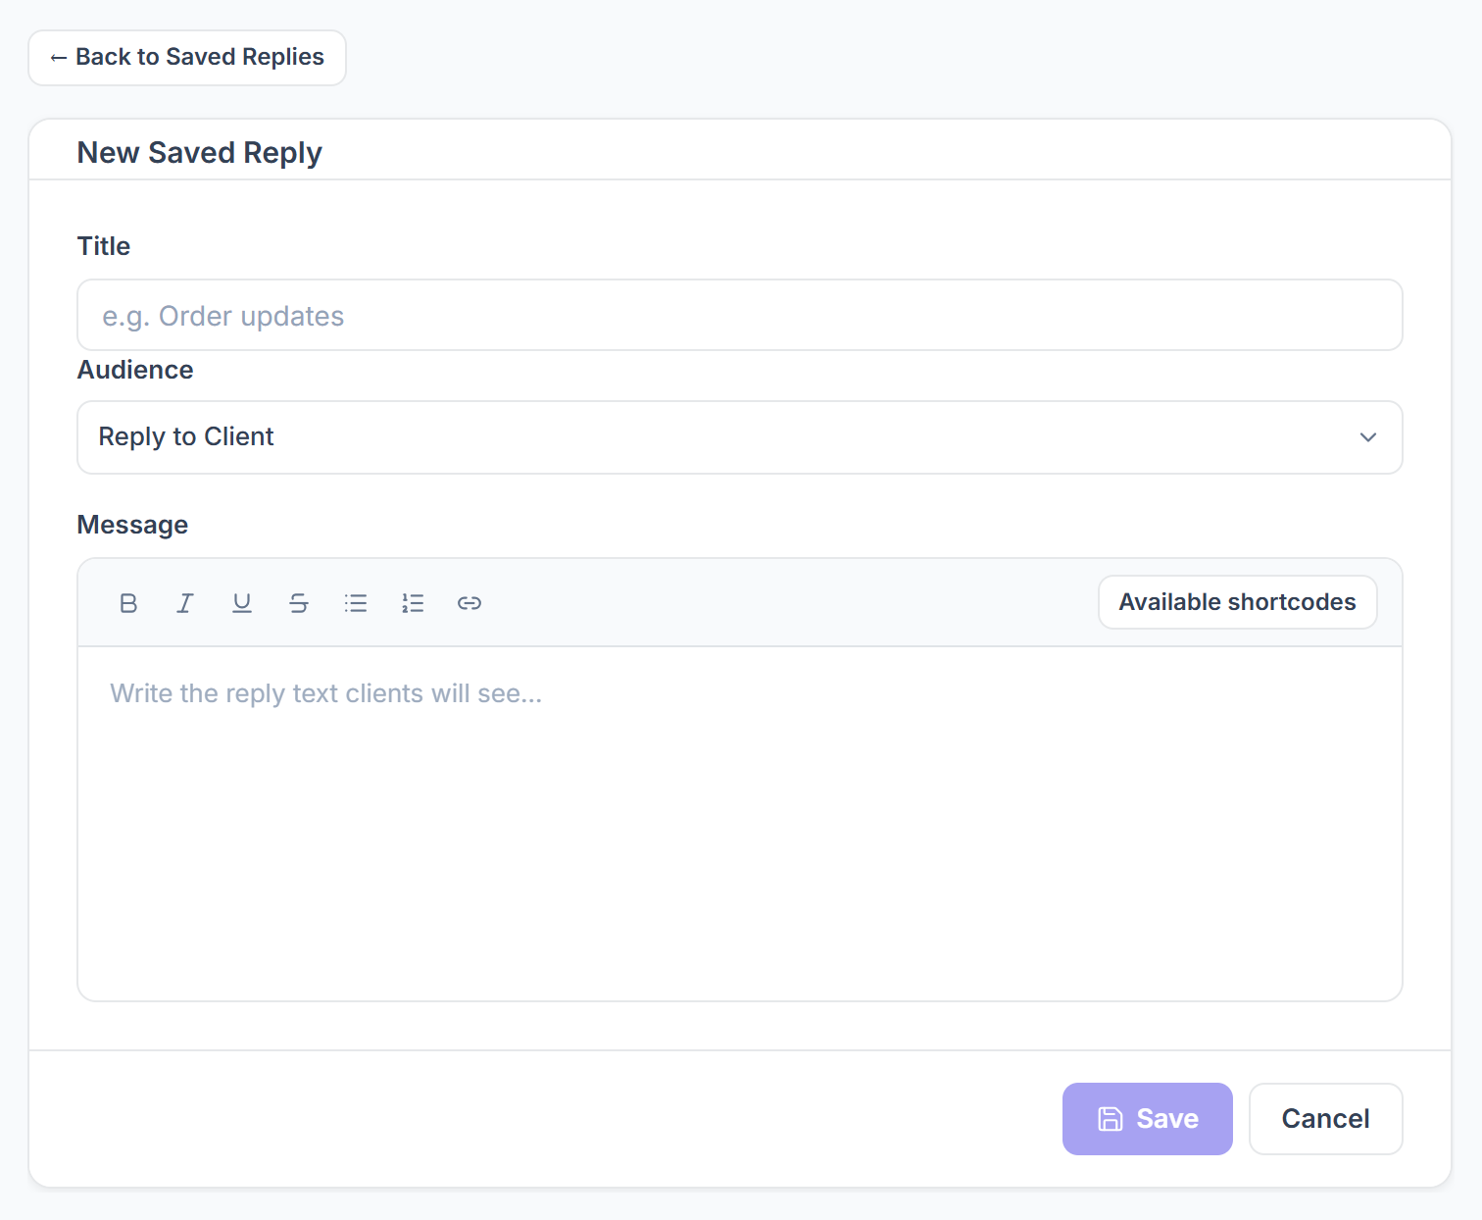This screenshot has width=1482, height=1220.
Task: Apply italic formatting to message text
Action: point(185,603)
